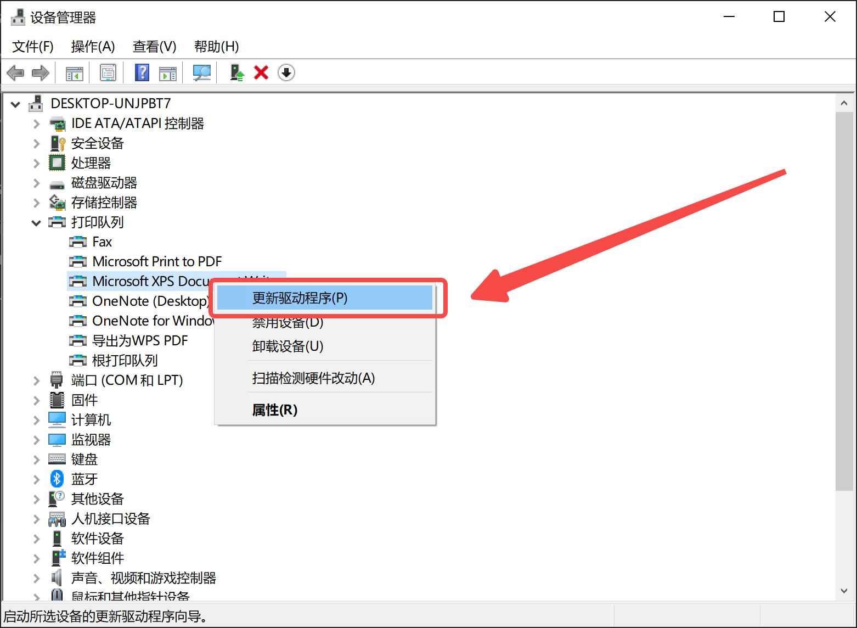Click the forward navigation arrow
Viewport: 857px width, 628px height.
[40, 72]
